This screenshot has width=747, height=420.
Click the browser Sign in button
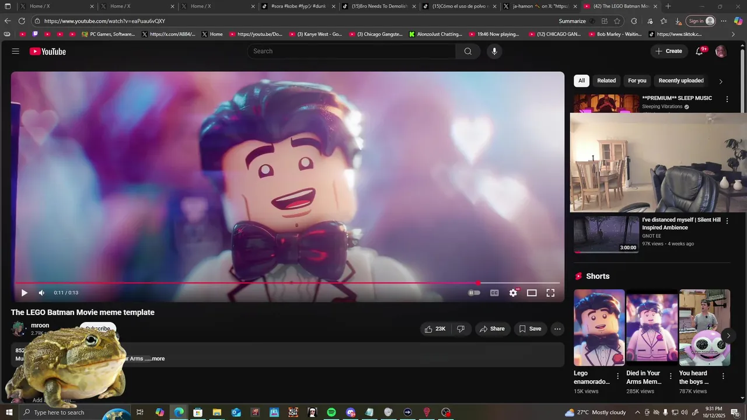(700, 21)
